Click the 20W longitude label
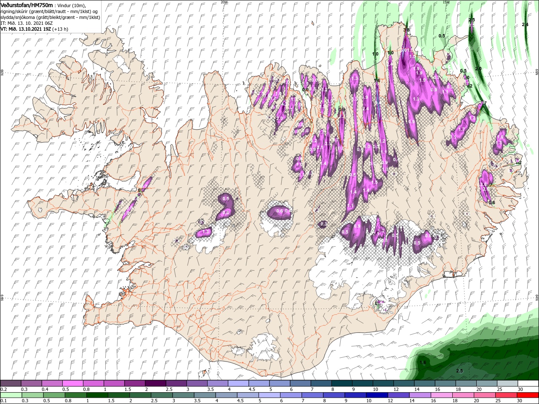539x404 pixels. [224, 2]
